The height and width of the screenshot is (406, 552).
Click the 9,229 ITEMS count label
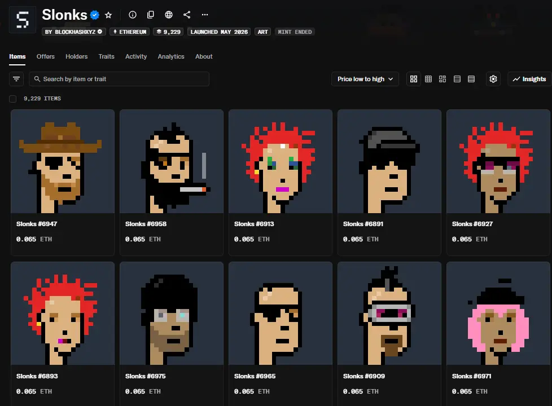pyautogui.click(x=42, y=99)
